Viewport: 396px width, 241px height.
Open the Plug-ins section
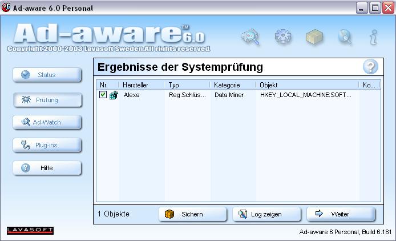tap(47, 145)
